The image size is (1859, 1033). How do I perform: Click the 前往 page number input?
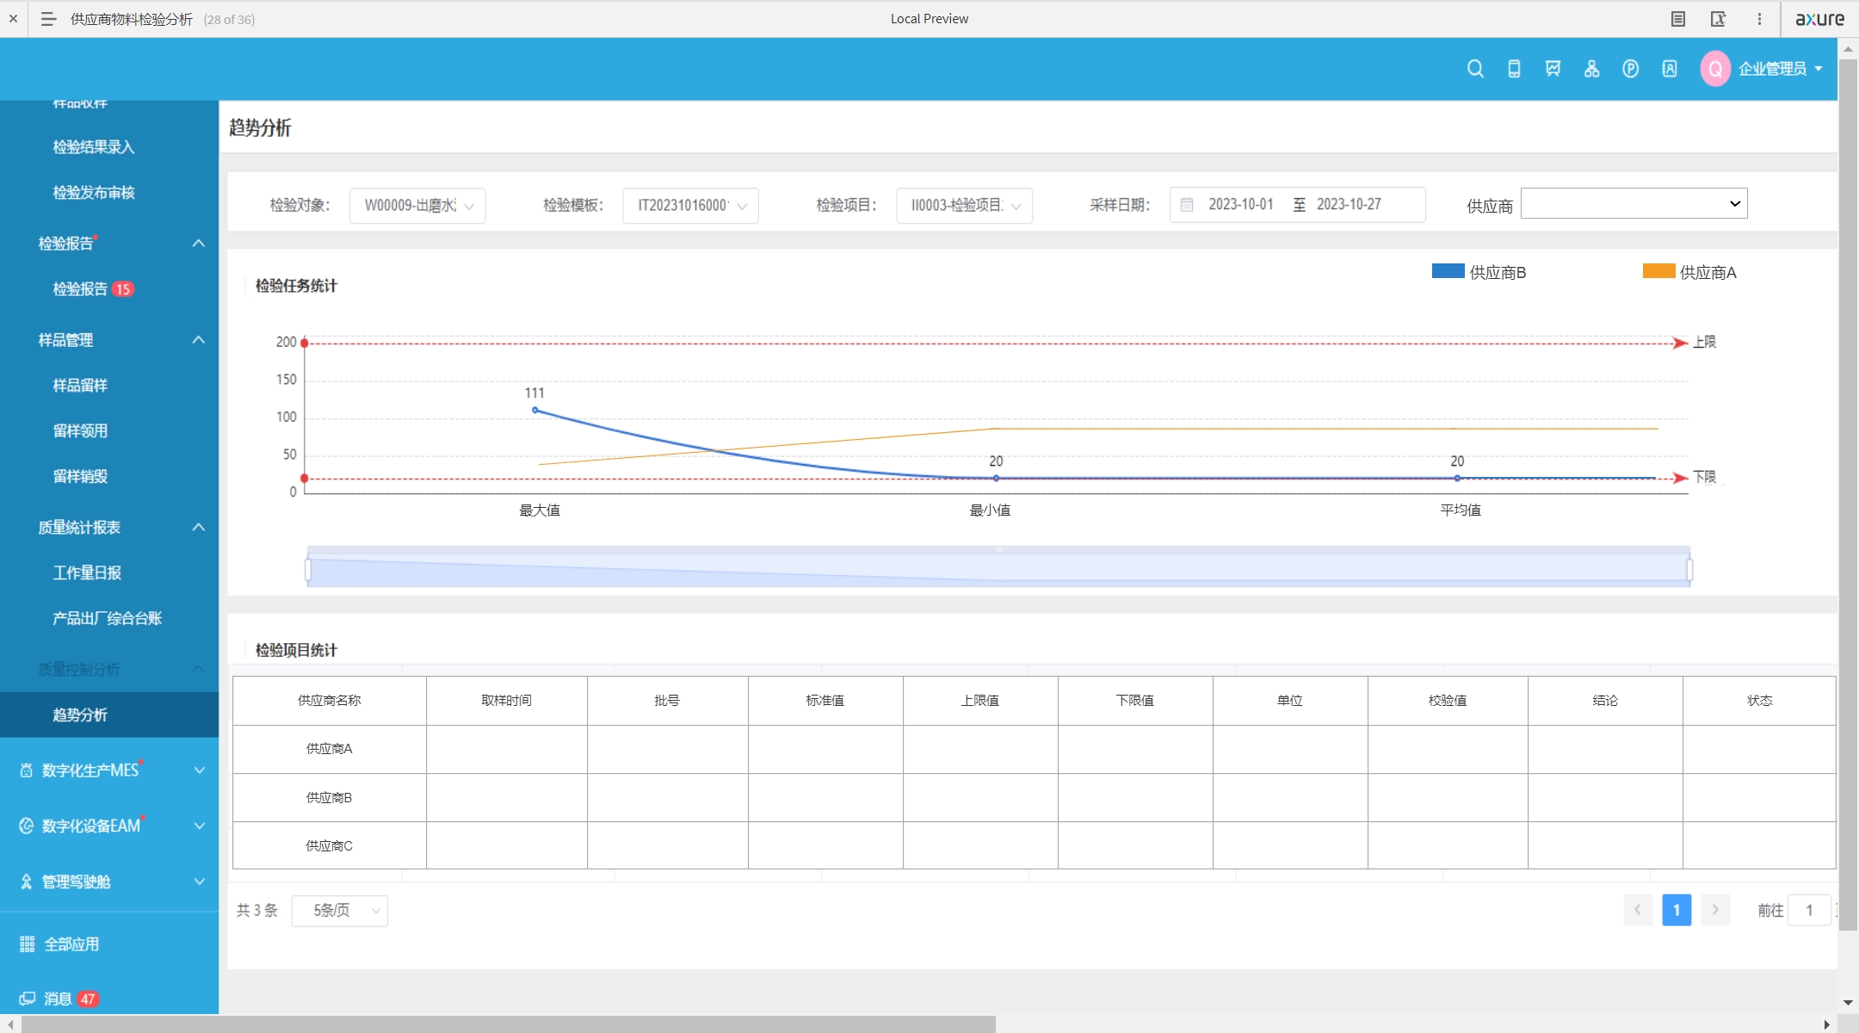pos(1809,911)
